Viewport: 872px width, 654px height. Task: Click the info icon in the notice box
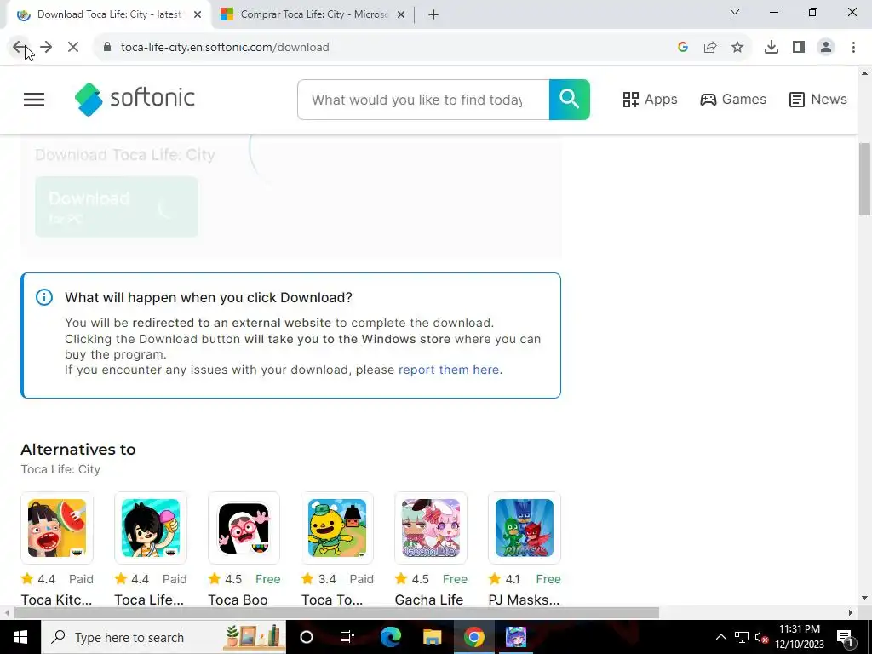click(44, 297)
